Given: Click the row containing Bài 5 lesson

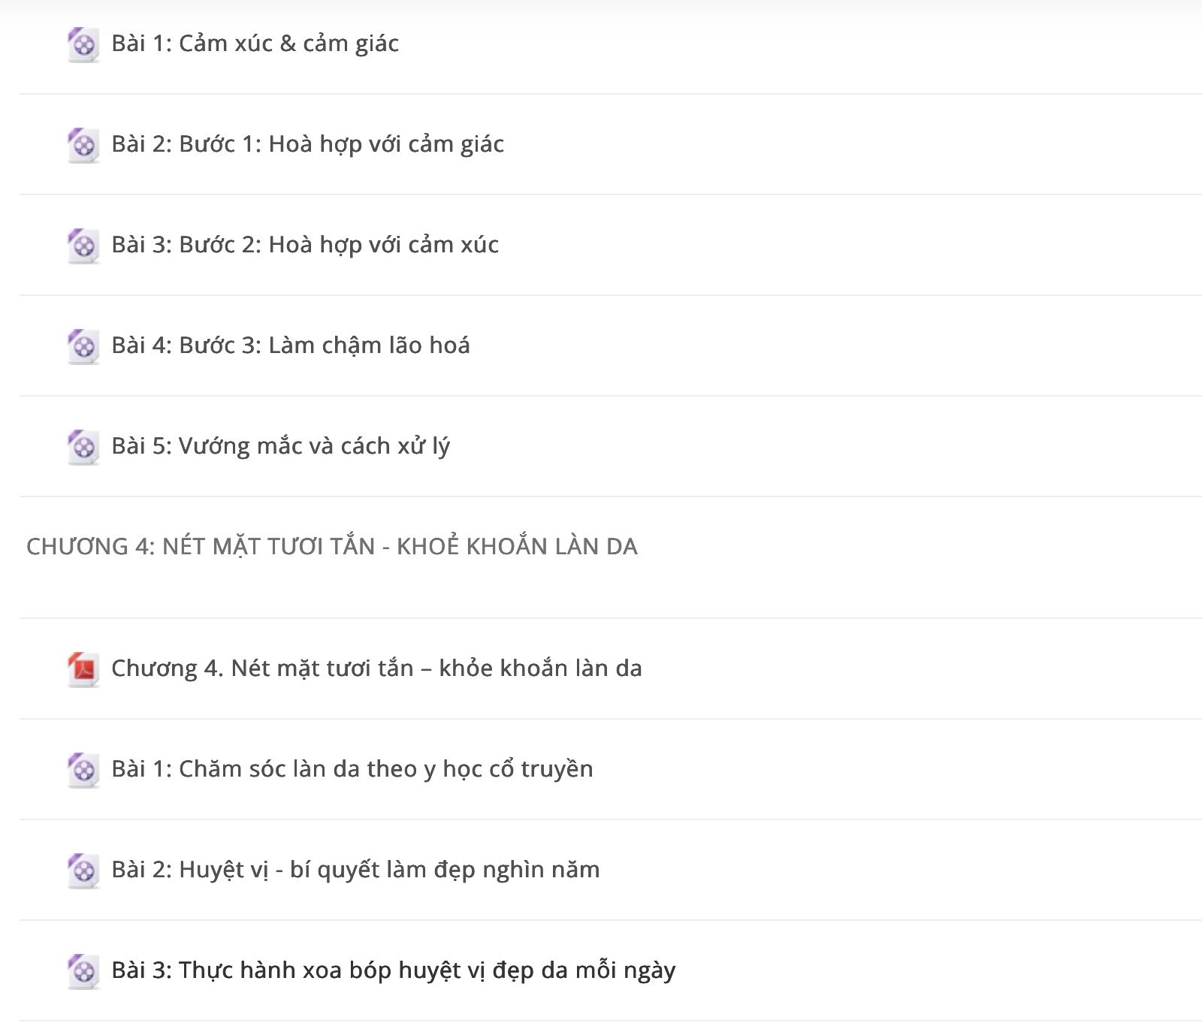Looking at the screenshot, I should click(x=611, y=446).
